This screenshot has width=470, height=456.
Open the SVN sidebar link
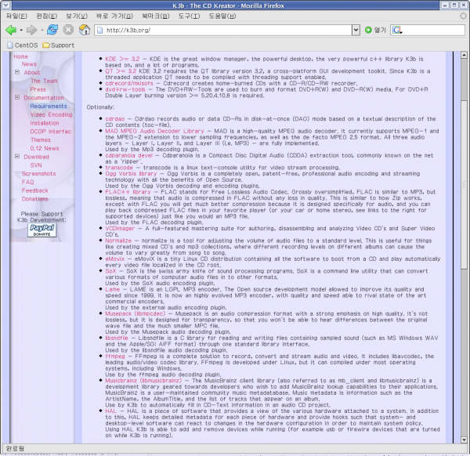click(x=36, y=165)
